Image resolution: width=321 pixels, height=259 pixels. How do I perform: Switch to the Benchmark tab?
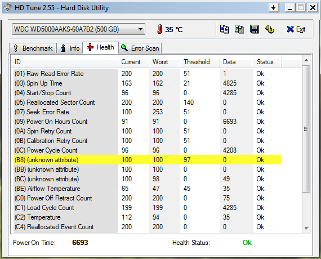coord(33,48)
